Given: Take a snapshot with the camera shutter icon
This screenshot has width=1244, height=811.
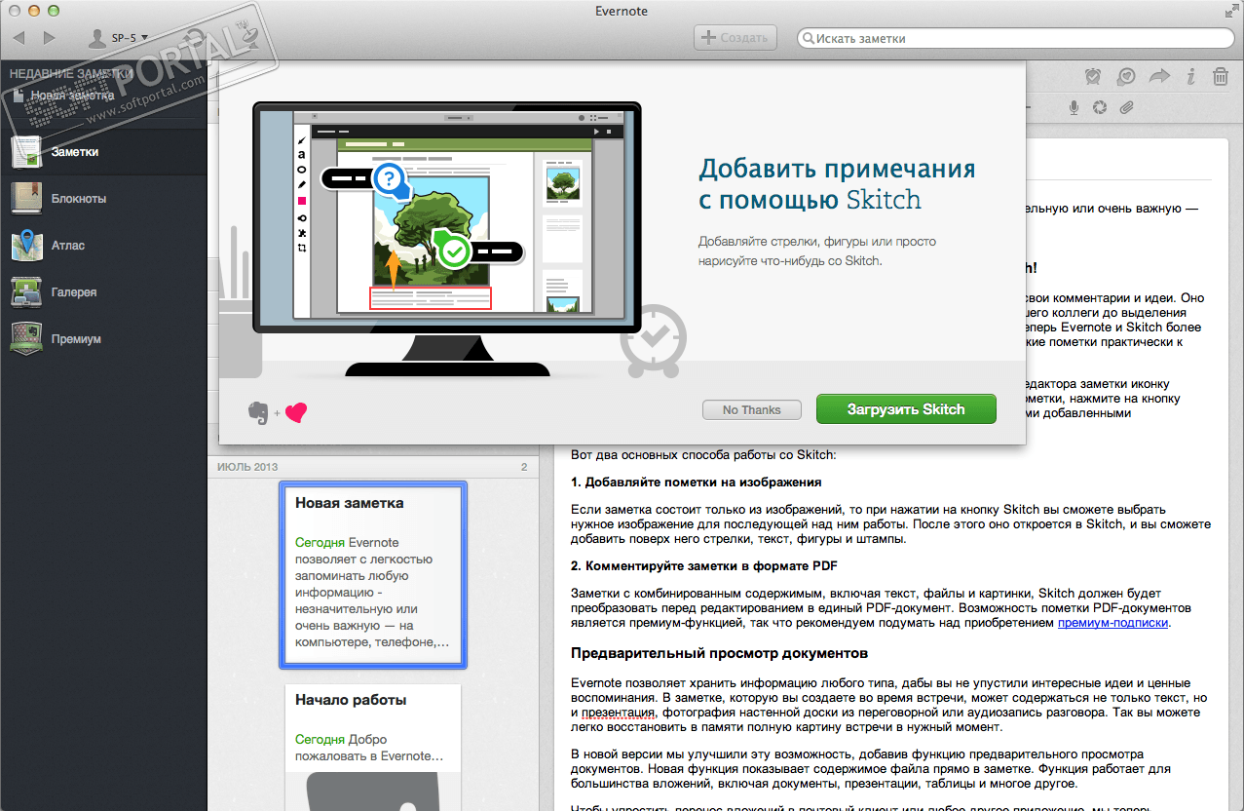Looking at the screenshot, I should coord(1100,107).
